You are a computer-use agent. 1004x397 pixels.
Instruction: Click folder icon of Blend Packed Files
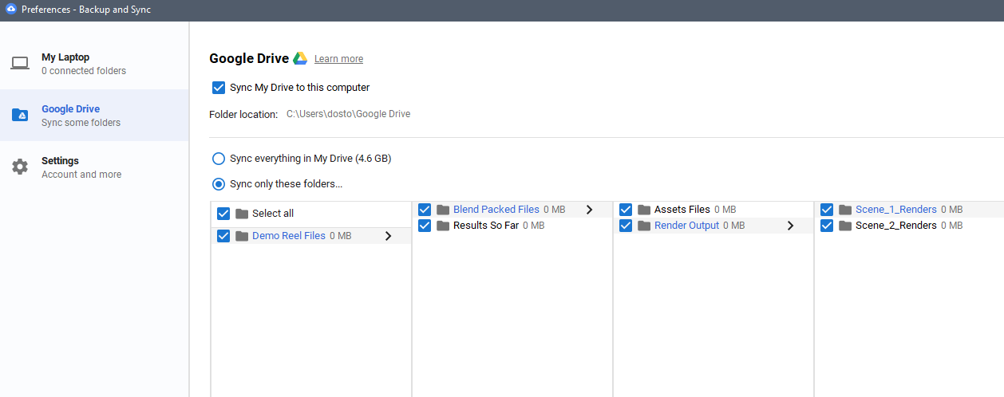point(443,210)
